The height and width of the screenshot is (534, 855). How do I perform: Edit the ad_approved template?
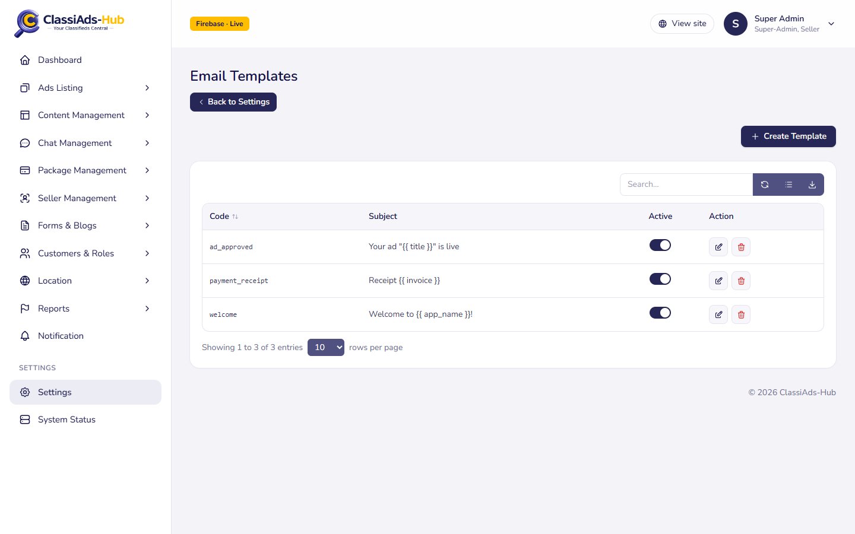tap(718, 247)
